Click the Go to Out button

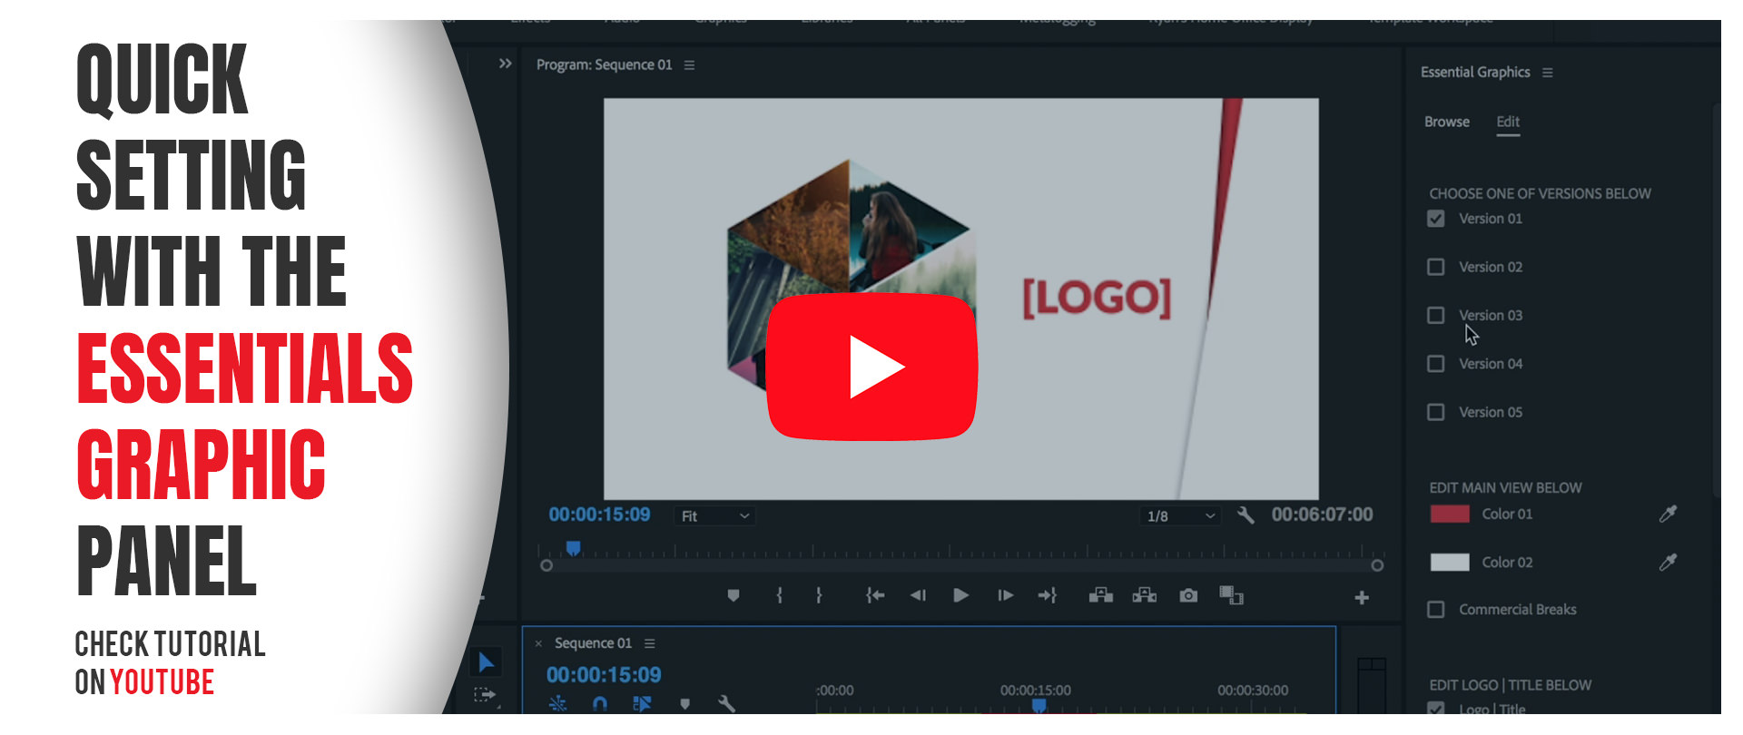click(1048, 595)
